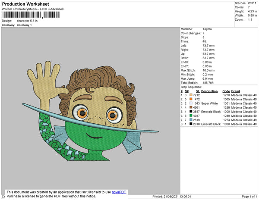
Task: Click the black 2018 Emerald Black swatch
Action: point(191,124)
